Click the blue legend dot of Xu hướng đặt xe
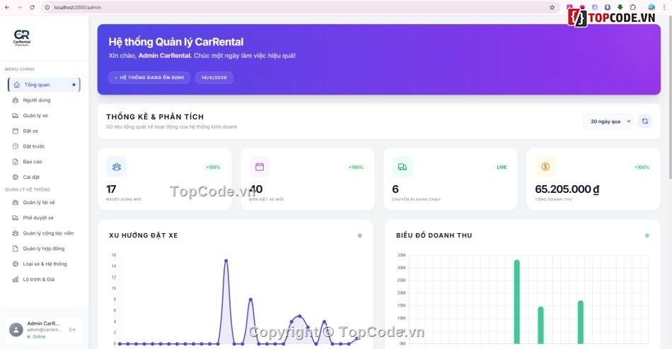 pyautogui.click(x=359, y=235)
